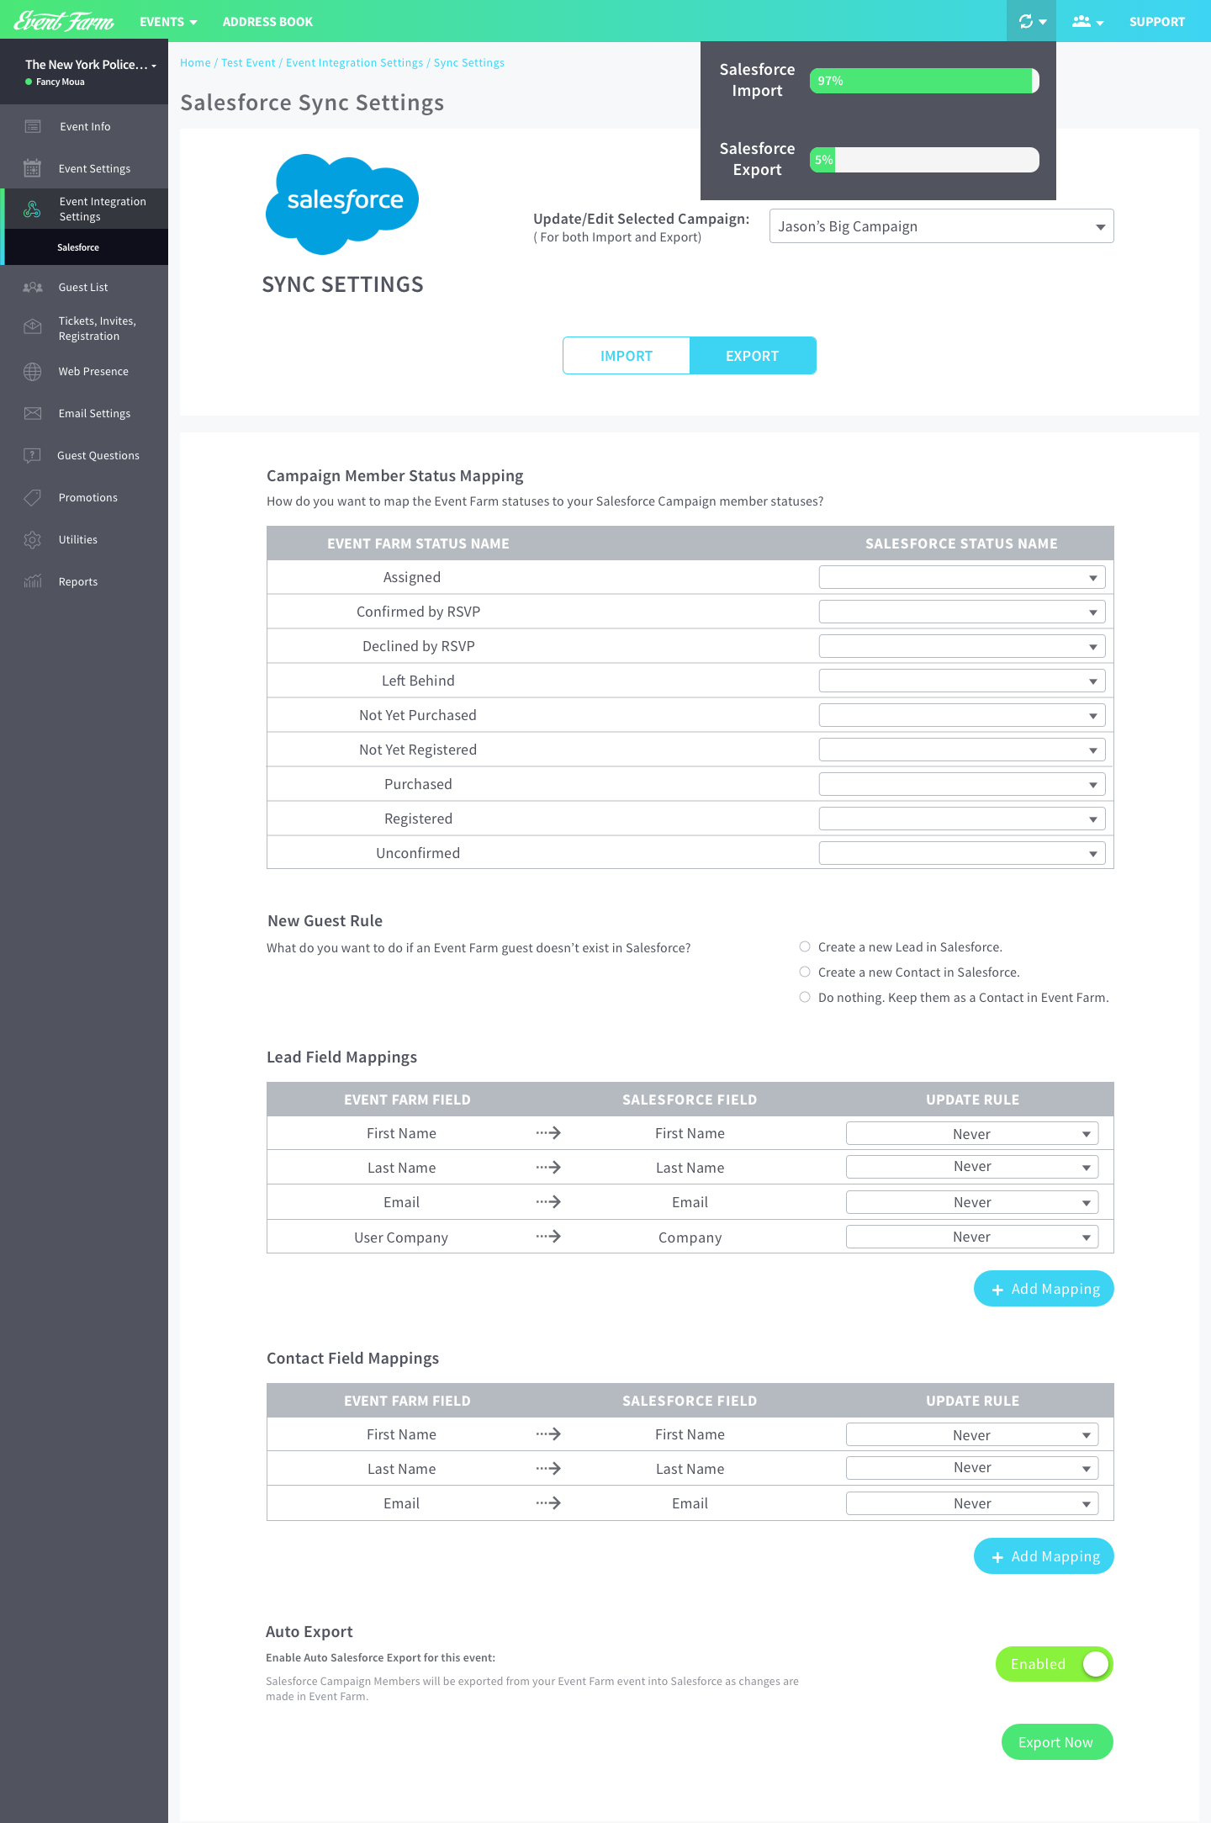The image size is (1211, 1823).
Task: Click the Reports chart icon
Action: (x=33, y=581)
